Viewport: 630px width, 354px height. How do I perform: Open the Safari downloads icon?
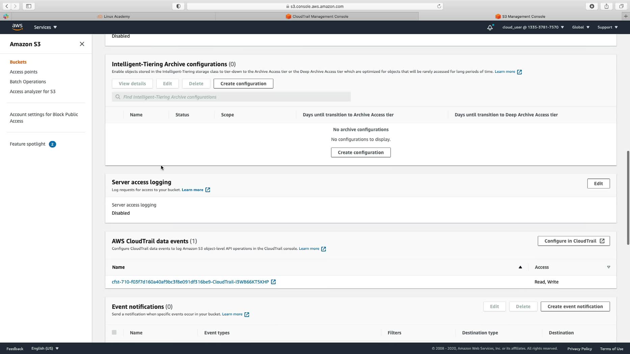click(x=592, y=6)
